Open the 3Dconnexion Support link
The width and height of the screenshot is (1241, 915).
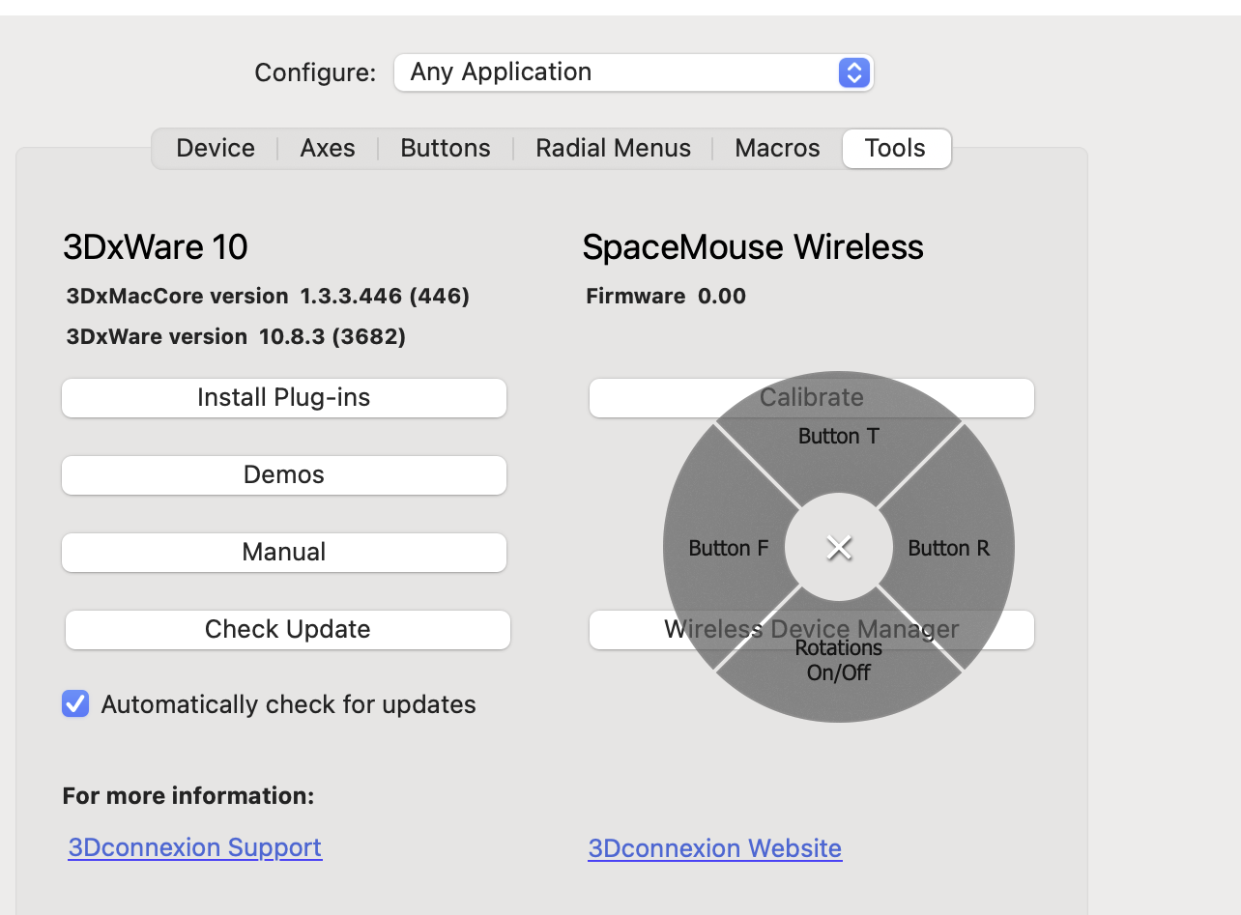[x=195, y=847]
